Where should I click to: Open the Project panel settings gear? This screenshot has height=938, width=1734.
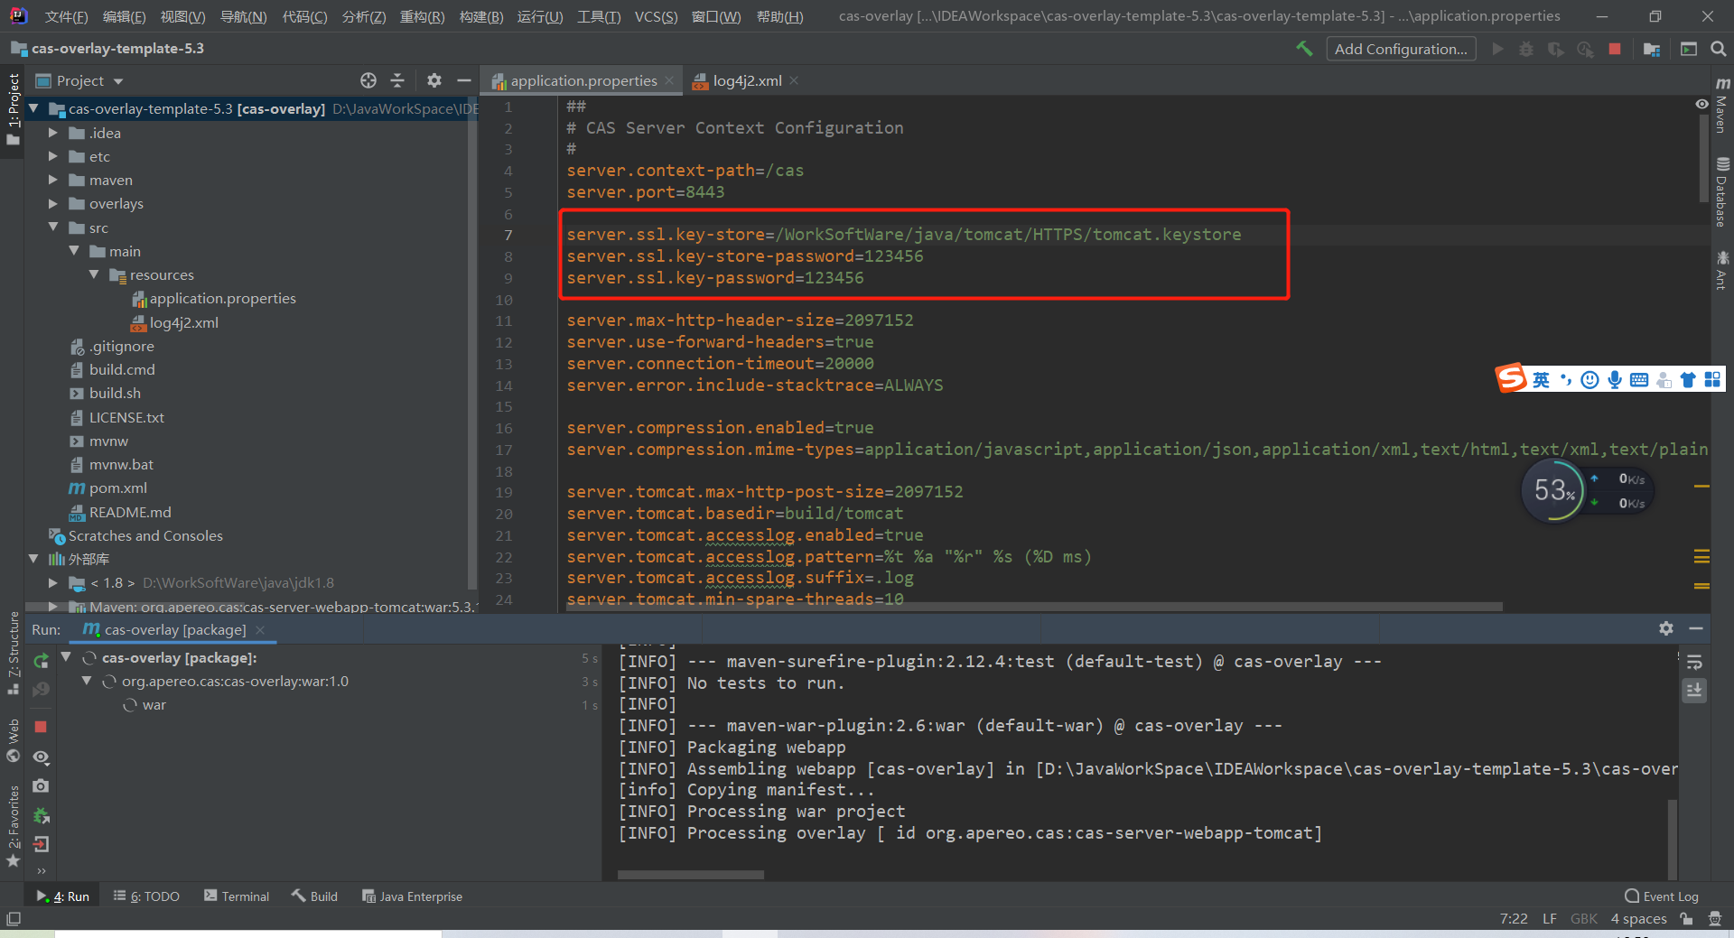pos(434,80)
